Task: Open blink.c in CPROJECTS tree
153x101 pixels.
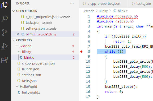Action: tap(45, 57)
